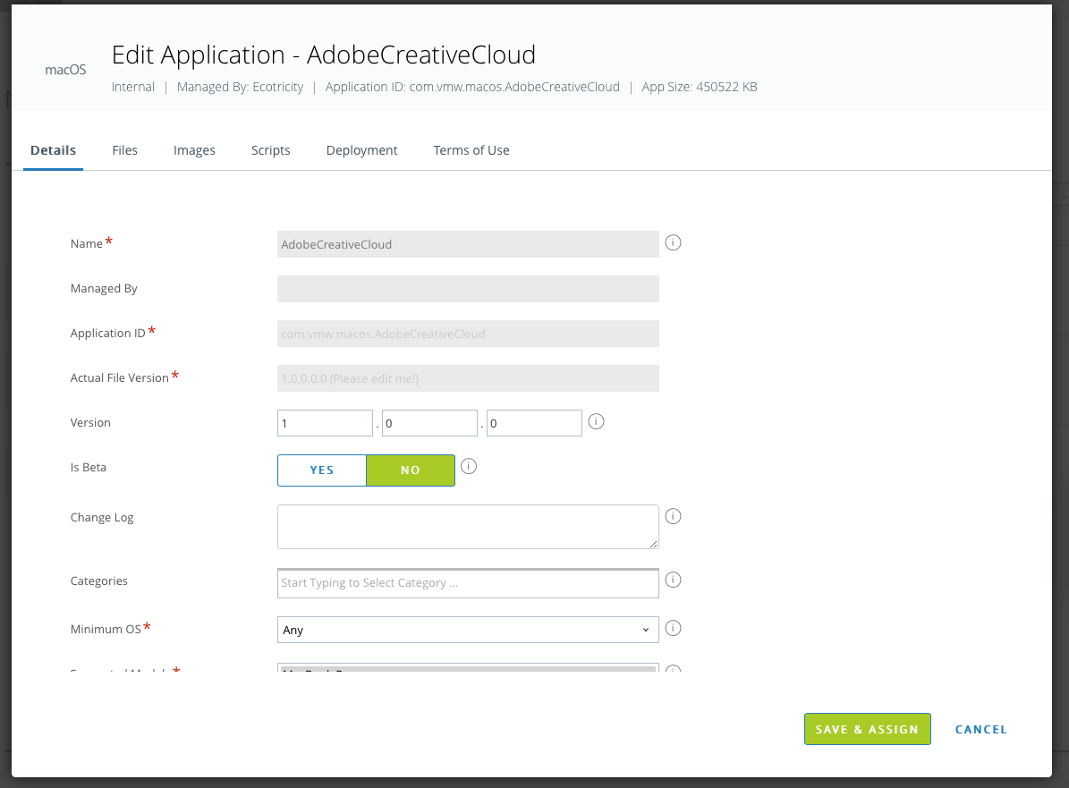Click inside the Change Log text area
The height and width of the screenshot is (788, 1069).
[x=468, y=527]
